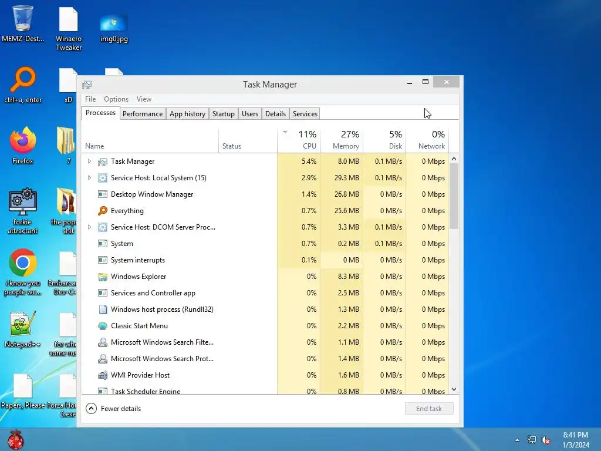Show hidden tray icons arrow
Viewport: 601px width, 451px height.
click(518, 440)
